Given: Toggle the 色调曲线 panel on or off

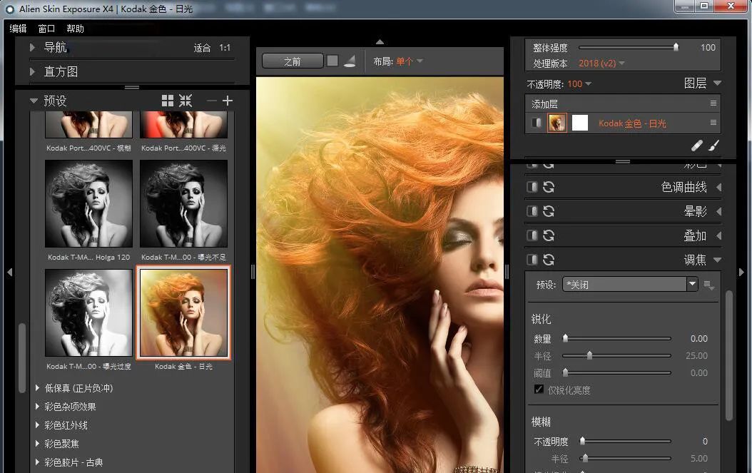Looking at the screenshot, I should [x=532, y=187].
